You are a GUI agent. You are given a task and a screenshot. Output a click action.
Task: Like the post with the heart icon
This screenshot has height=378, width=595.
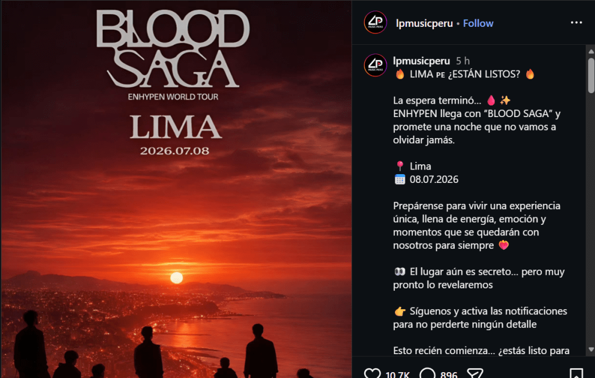click(372, 373)
